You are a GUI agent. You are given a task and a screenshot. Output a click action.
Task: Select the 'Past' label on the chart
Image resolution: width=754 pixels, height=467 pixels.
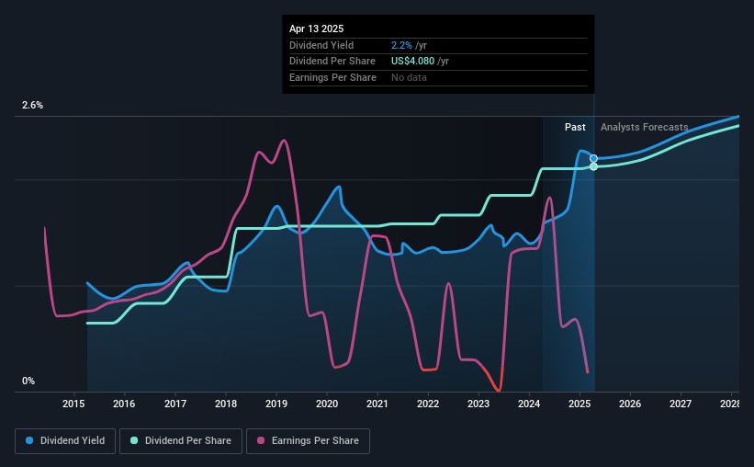575,128
